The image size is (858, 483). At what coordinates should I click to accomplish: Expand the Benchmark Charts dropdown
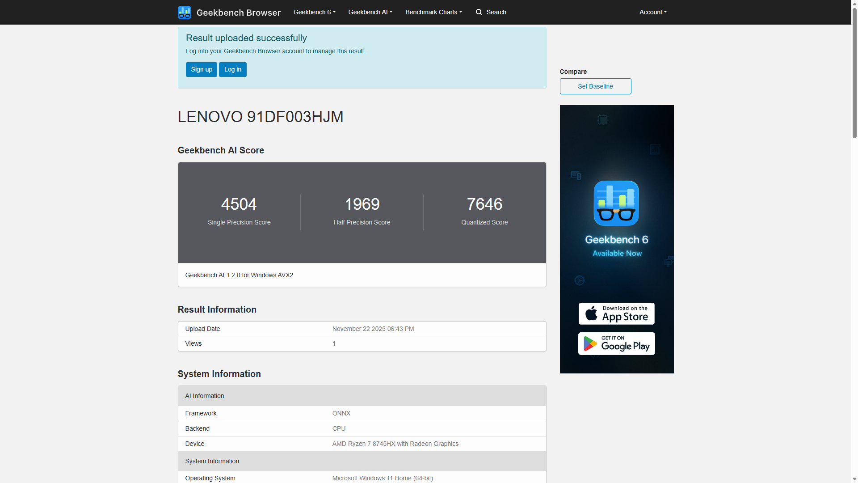pos(433,12)
